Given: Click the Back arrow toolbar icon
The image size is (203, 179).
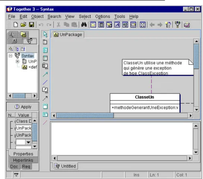Looking at the screenshot, I should coord(152,25).
